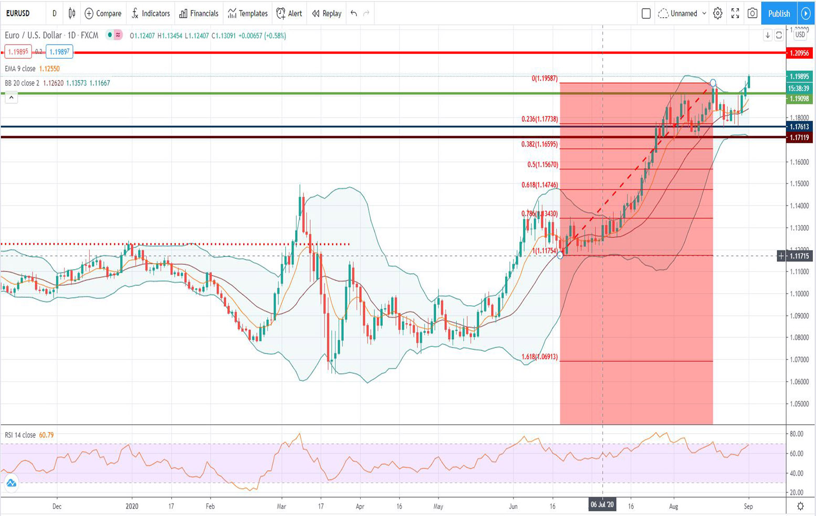Image resolution: width=816 pixels, height=516 pixels.
Task: Open Unnamed layout dropdown
Action: coord(683,14)
